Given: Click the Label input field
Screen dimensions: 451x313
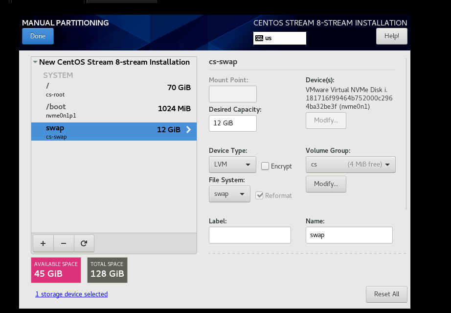Looking at the screenshot, I should (249, 235).
